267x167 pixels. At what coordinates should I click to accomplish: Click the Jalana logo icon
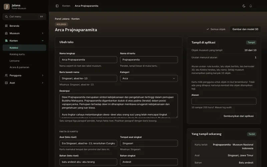click(x=7, y=7)
